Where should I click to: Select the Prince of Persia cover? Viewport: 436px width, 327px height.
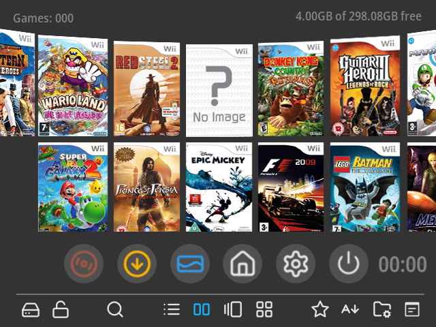click(147, 187)
